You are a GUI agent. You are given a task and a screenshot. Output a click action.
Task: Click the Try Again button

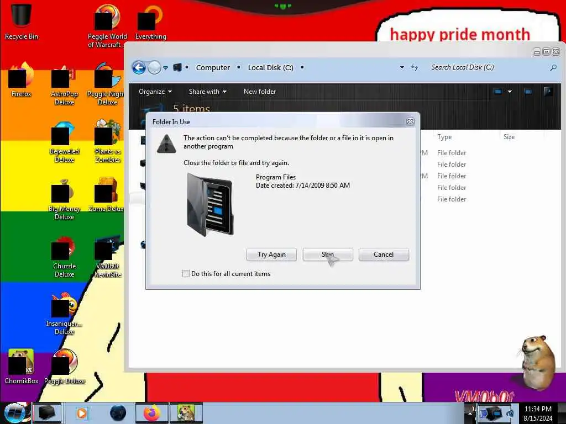click(x=271, y=255)
